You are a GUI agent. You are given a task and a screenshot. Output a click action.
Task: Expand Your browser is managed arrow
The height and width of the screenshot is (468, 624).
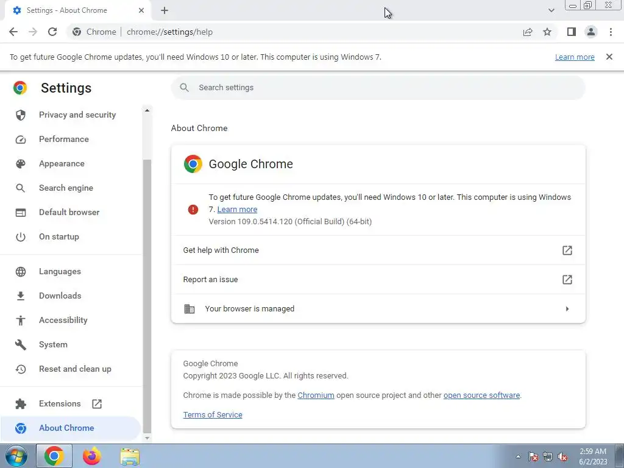[567, 309]
